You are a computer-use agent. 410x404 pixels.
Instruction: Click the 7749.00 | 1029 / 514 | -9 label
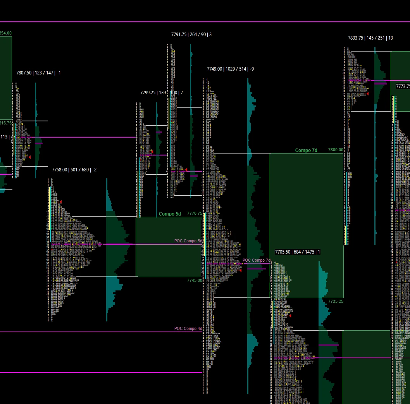click(x=230, y=69)
